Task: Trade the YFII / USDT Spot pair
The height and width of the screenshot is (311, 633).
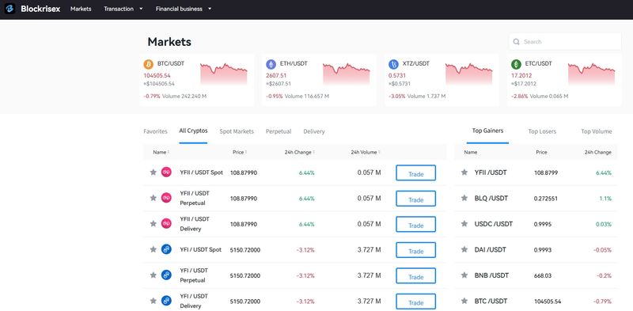Action: point(416,173)
